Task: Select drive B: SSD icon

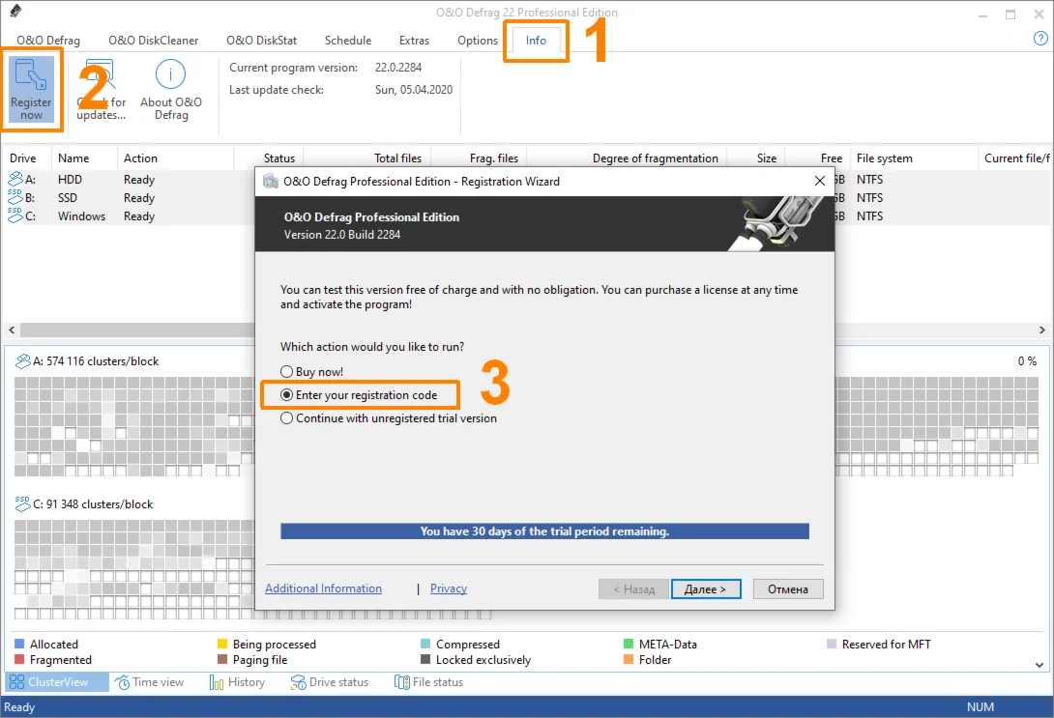Action: tap(15, 197)
